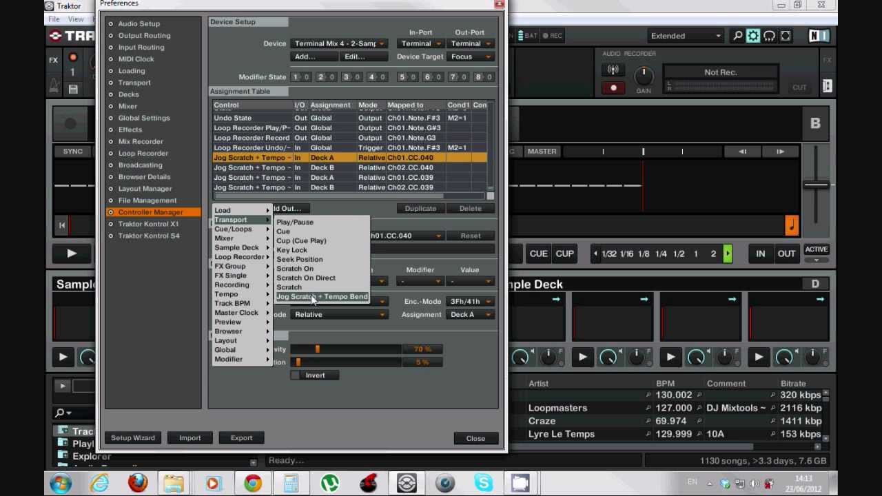This screenshot has width=882, height=496.
Task: Toggle loop ACTIVE button
Action: (x=817, y=250)
